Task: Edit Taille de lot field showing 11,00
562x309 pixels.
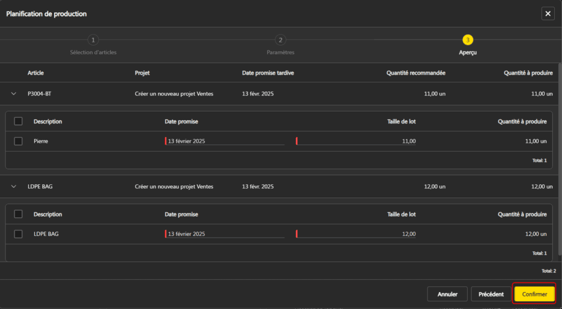Action: pyautogui.click(x=357, y=141)
